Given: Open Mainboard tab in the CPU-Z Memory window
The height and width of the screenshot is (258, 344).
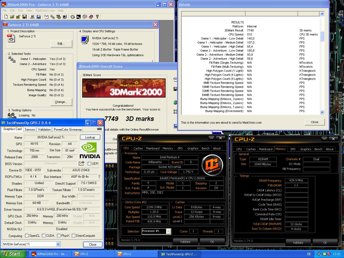Looking at the screenshot, I should click(266, 149).
